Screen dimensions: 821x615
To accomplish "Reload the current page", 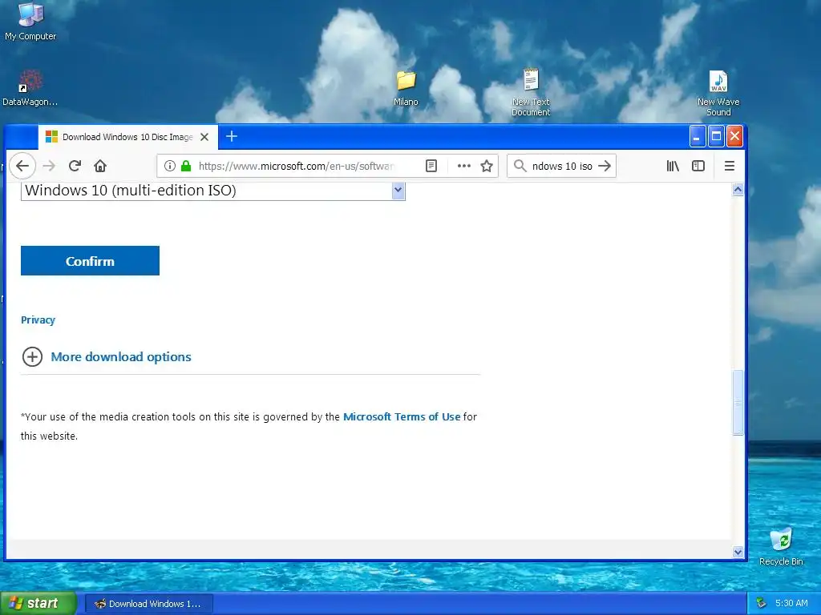I will 75,166.
